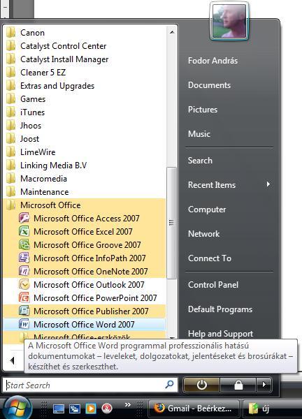Image resolution: width=302 pixels, height=419 pixels.
Task: Click the user account picture
Action: [229, 21]
